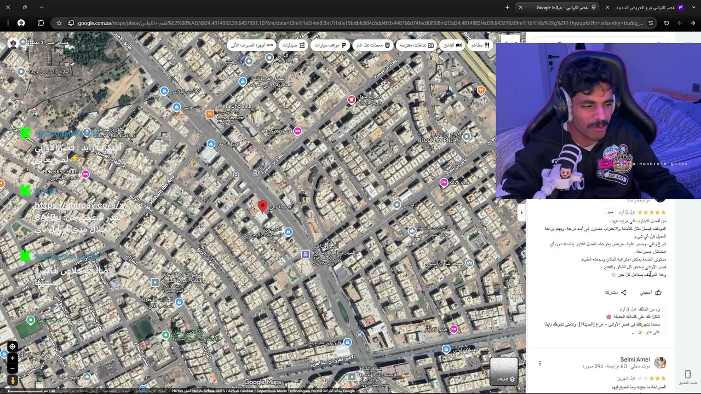
Task: Open the ATMs category chip
Action: 252,45
